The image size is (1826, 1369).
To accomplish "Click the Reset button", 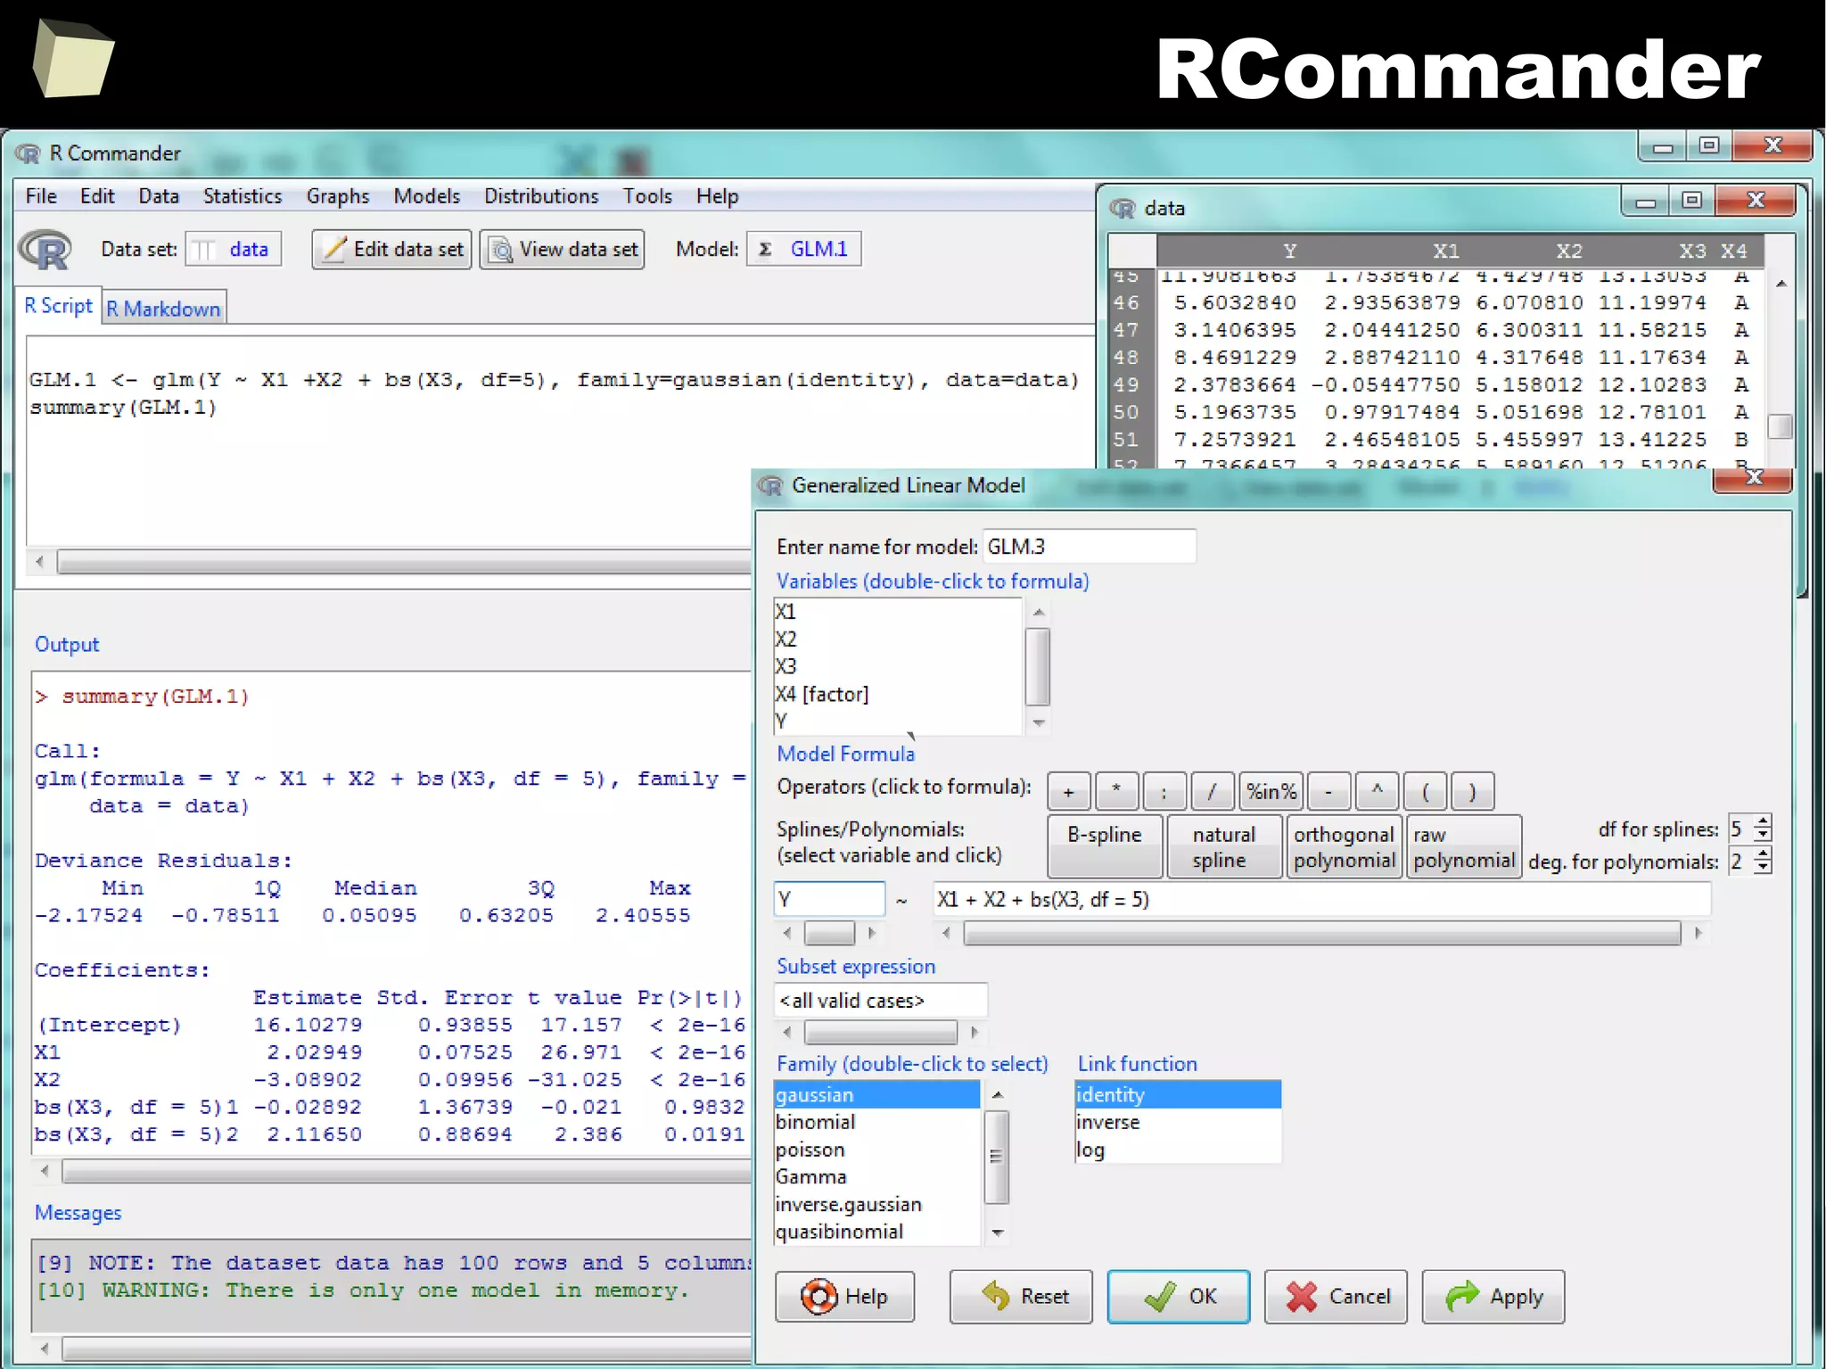I will (1021, 1297).
